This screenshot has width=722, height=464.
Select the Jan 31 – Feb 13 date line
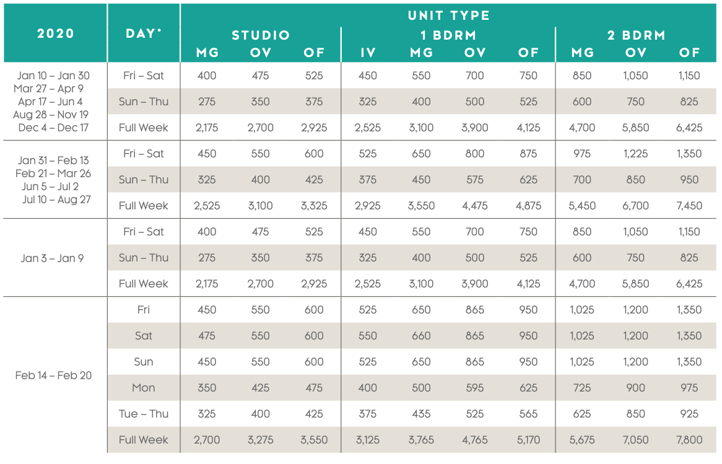click(53, 160)
